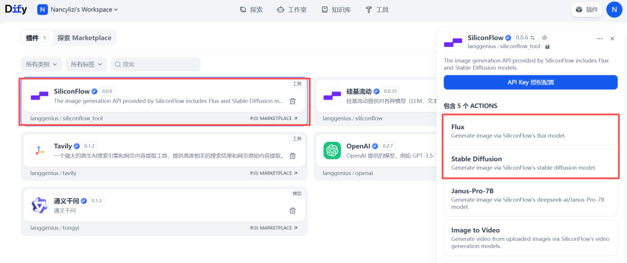Click the Tavily card logo icon
This screenshot has height=263, width=627.
click(x=39, y=151)
